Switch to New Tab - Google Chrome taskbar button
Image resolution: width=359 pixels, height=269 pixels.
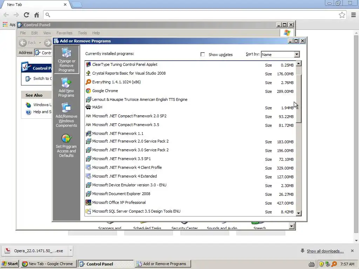[x=48, y=264]
